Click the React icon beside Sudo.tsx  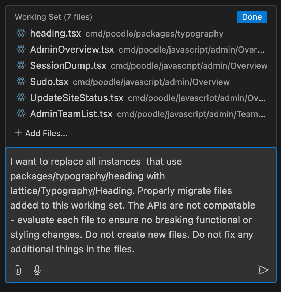pos(21,81)
